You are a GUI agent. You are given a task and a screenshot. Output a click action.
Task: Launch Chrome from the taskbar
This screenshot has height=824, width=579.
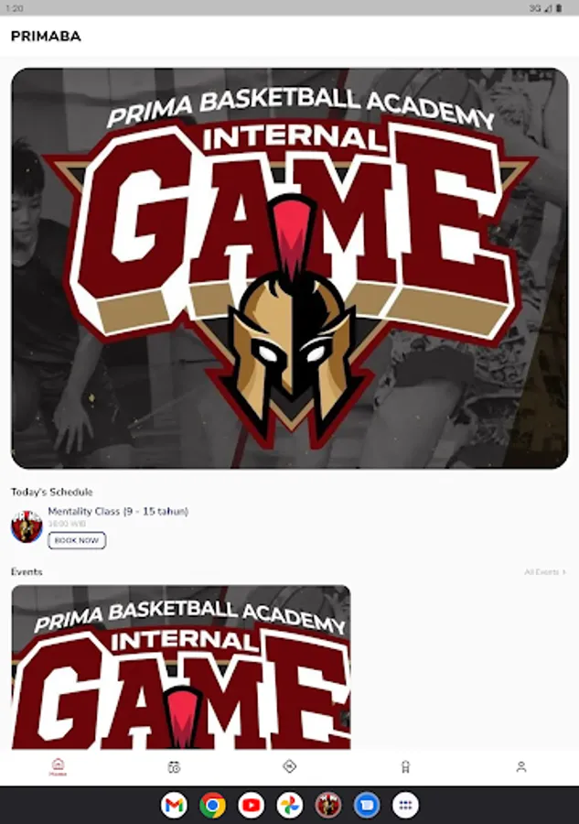[x=212, y=805]
